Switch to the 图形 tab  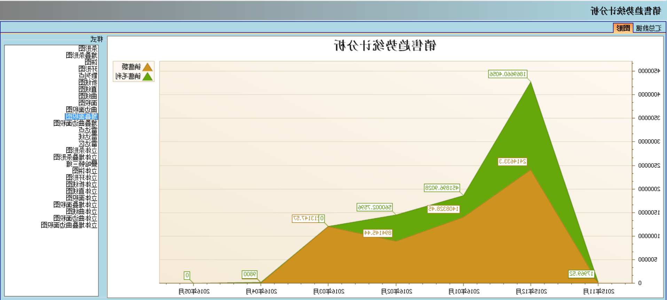point(623,28)
